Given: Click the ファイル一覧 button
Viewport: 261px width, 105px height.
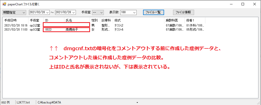Looking at the screenshot, I should tap(153, 12).
